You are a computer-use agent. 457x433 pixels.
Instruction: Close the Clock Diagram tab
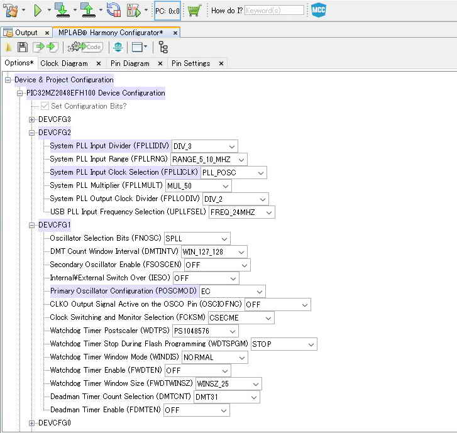coord(99,63)
